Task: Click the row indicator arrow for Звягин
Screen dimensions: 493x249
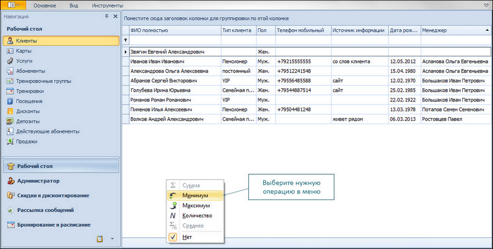Action: [x=126, y=52]
